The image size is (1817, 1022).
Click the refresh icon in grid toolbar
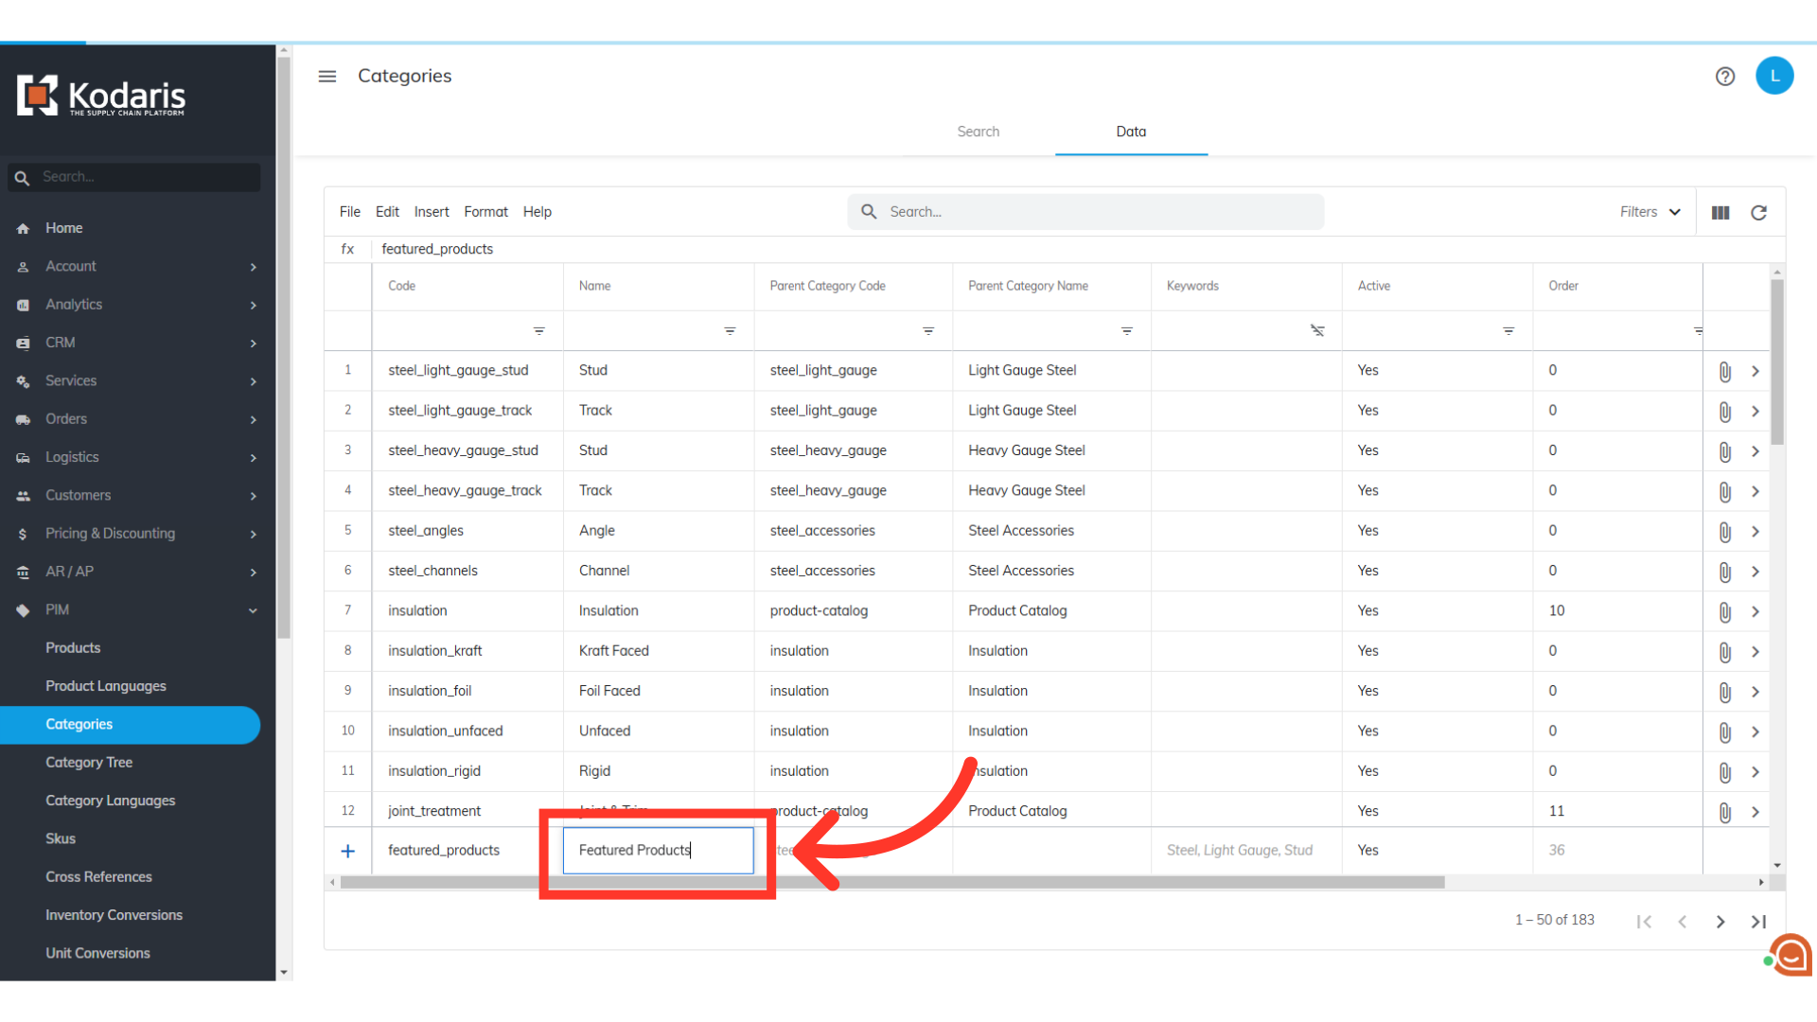tap(1758, 213)
